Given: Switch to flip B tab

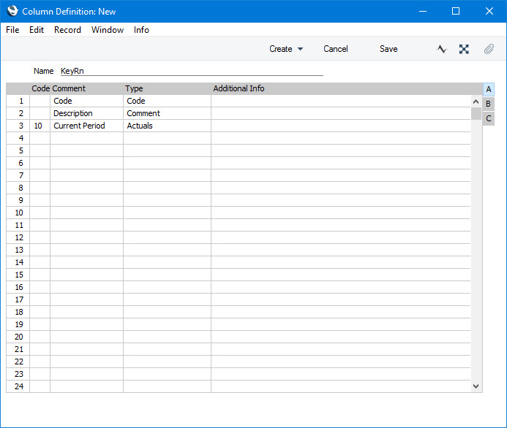Looking at the screenshot, I should (489, 104).
